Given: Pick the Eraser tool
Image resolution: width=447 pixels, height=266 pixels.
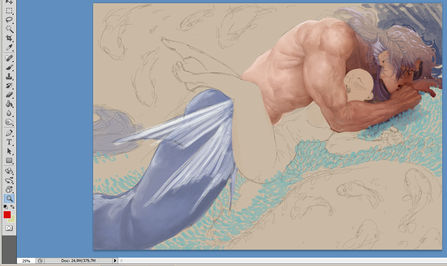Looking at the screenshot, I should click(9, 95).
